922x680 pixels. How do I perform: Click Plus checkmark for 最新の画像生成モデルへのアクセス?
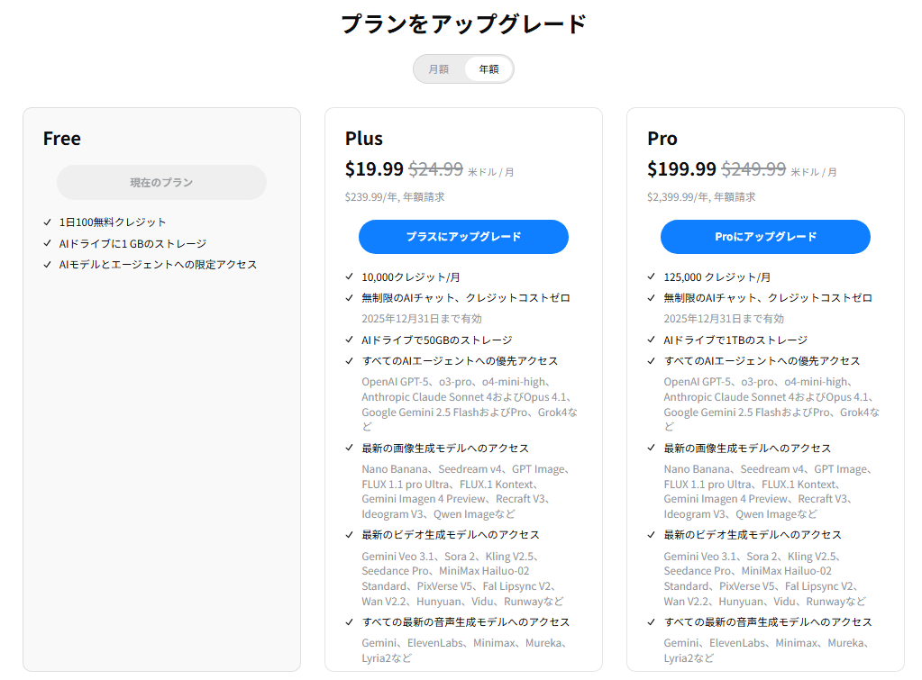click(x=350, y=448)
